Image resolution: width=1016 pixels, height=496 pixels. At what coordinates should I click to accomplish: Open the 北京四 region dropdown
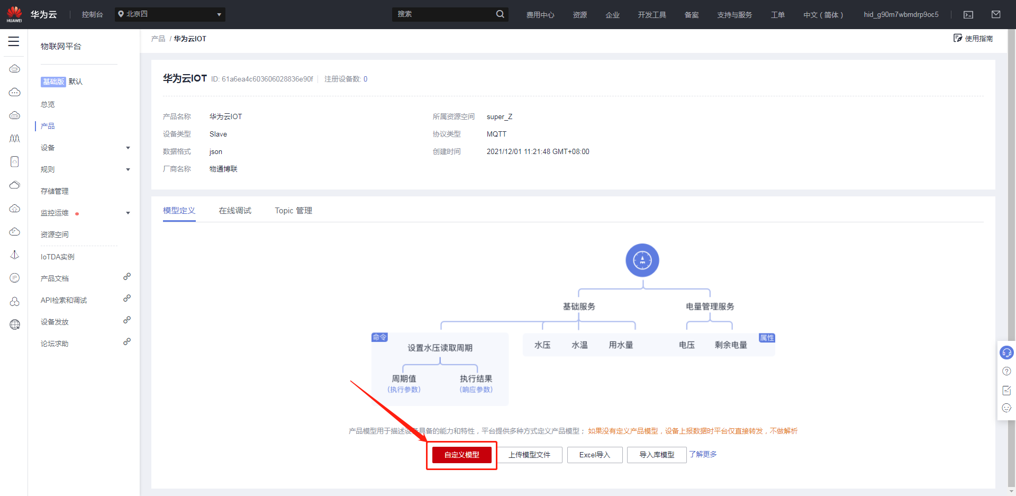pyautogui.click(x=170, y=14)
